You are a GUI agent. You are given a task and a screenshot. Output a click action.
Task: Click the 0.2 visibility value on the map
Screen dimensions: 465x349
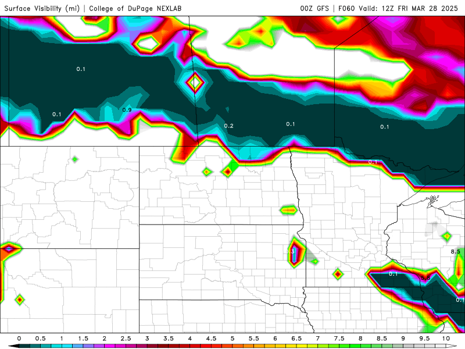[228, 126]
